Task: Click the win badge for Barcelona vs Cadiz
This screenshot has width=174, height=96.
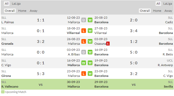Action: (x=90, y=20)
